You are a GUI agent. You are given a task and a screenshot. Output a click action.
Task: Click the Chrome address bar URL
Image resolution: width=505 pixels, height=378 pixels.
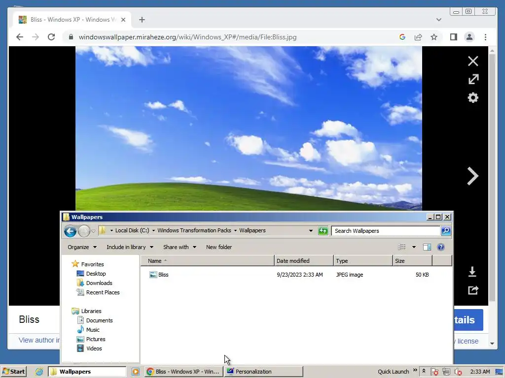pyautogui.click(x=187, y=37)
